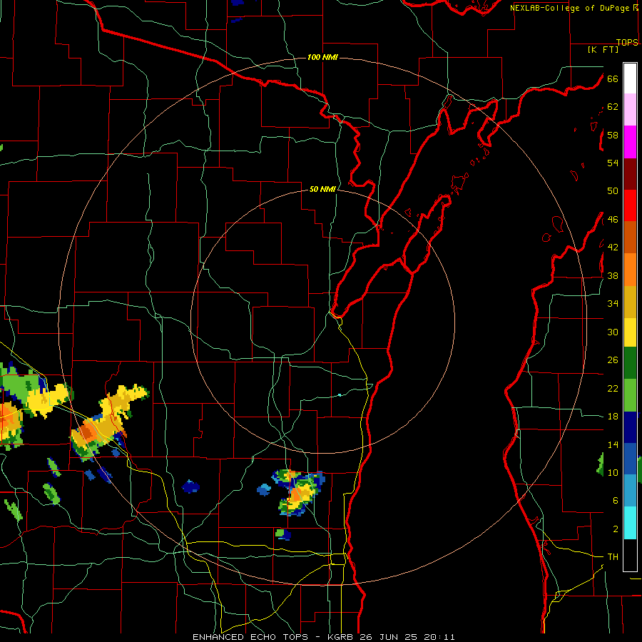Click the legend value 30

[613, 332]
